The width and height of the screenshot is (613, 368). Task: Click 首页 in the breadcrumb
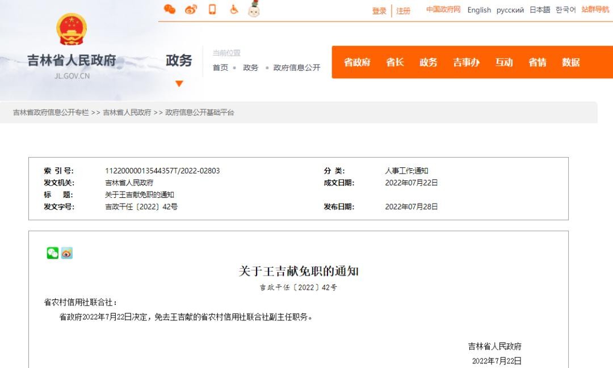click(220, 67)
